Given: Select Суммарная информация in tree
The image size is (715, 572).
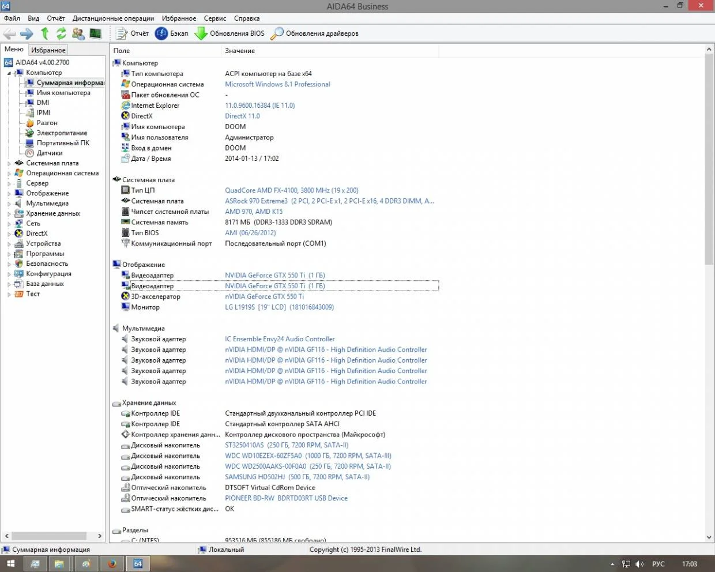Looking at the screenshot, I should (x=70, y=82).
